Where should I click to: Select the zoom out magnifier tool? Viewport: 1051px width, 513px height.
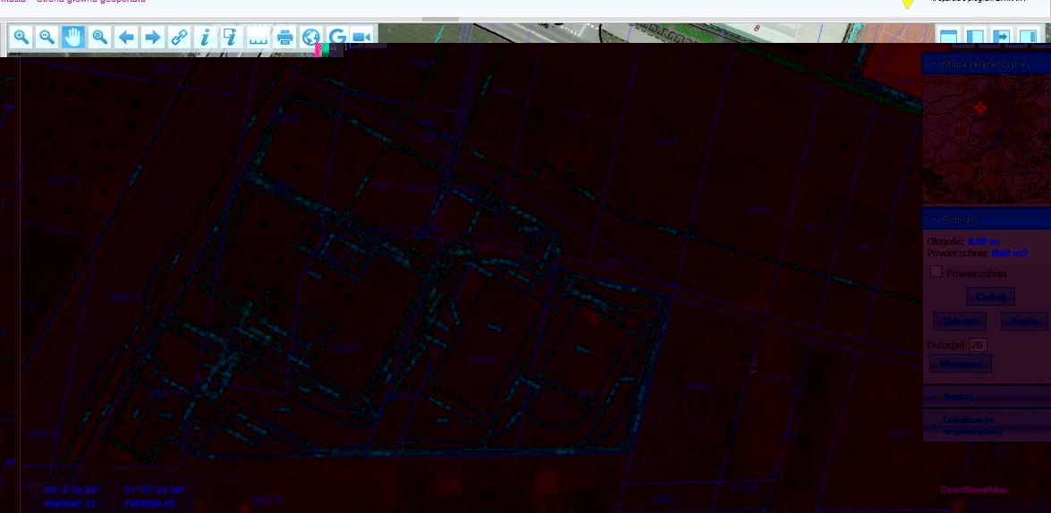(47, 37)
